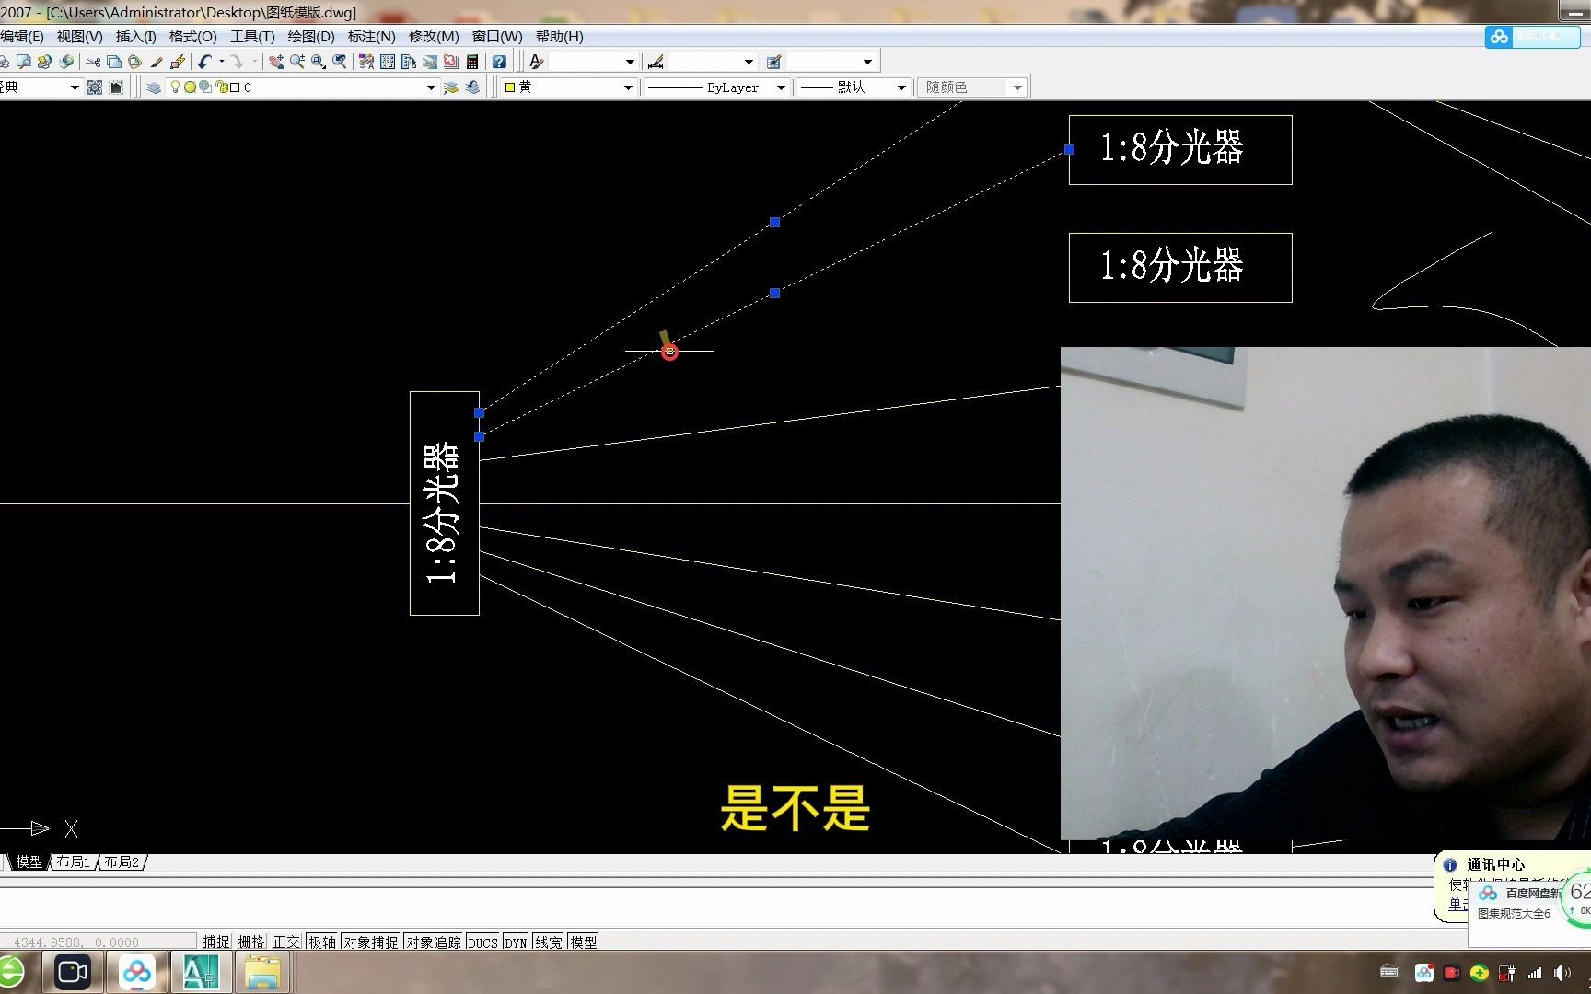Open Windows Explorer folder on taskbar
The height and width of the screenshot is (994, 1591).
point(262,972)
